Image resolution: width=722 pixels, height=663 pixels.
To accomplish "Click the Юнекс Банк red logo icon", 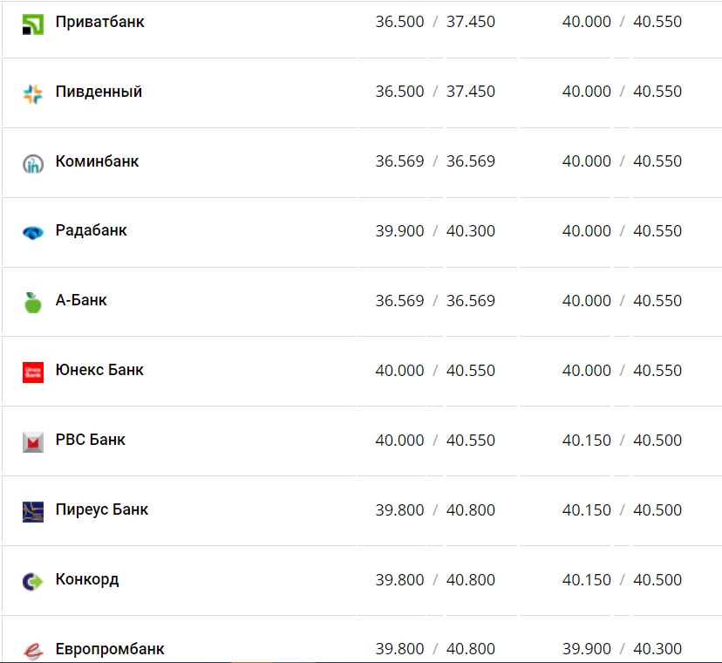I will (33, 372).
